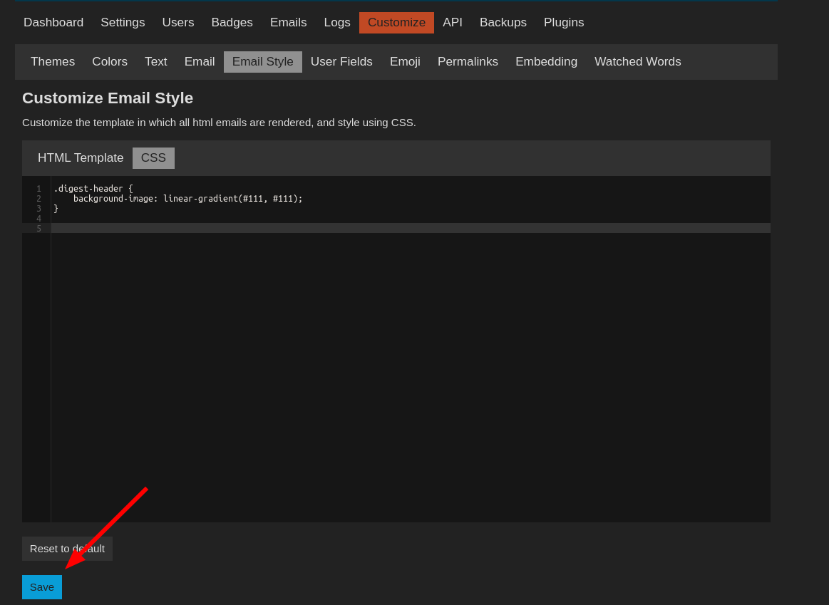829x605 pixels.
Task: Switch editor to HTML Template
Action: pyautogui.click(x=81, y=158)
